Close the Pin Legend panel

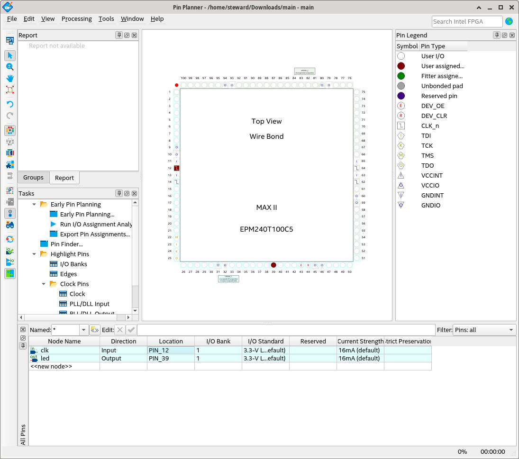click(x=512, y=35)
